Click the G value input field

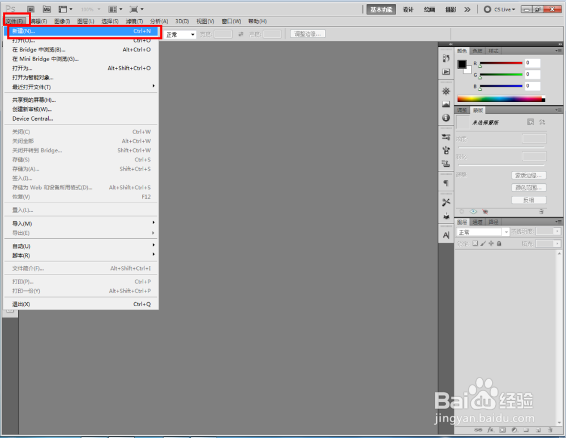pos(533,75)
